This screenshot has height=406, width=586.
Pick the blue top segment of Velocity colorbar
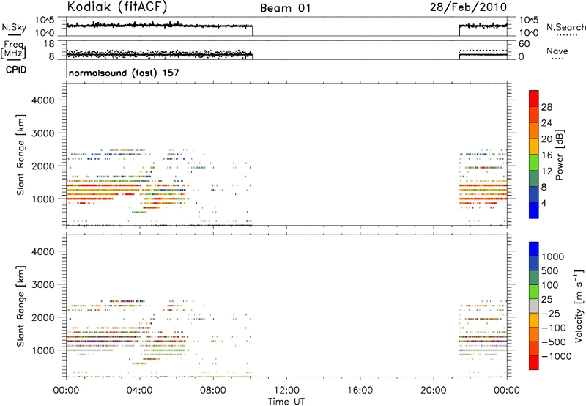pos(534,249)
